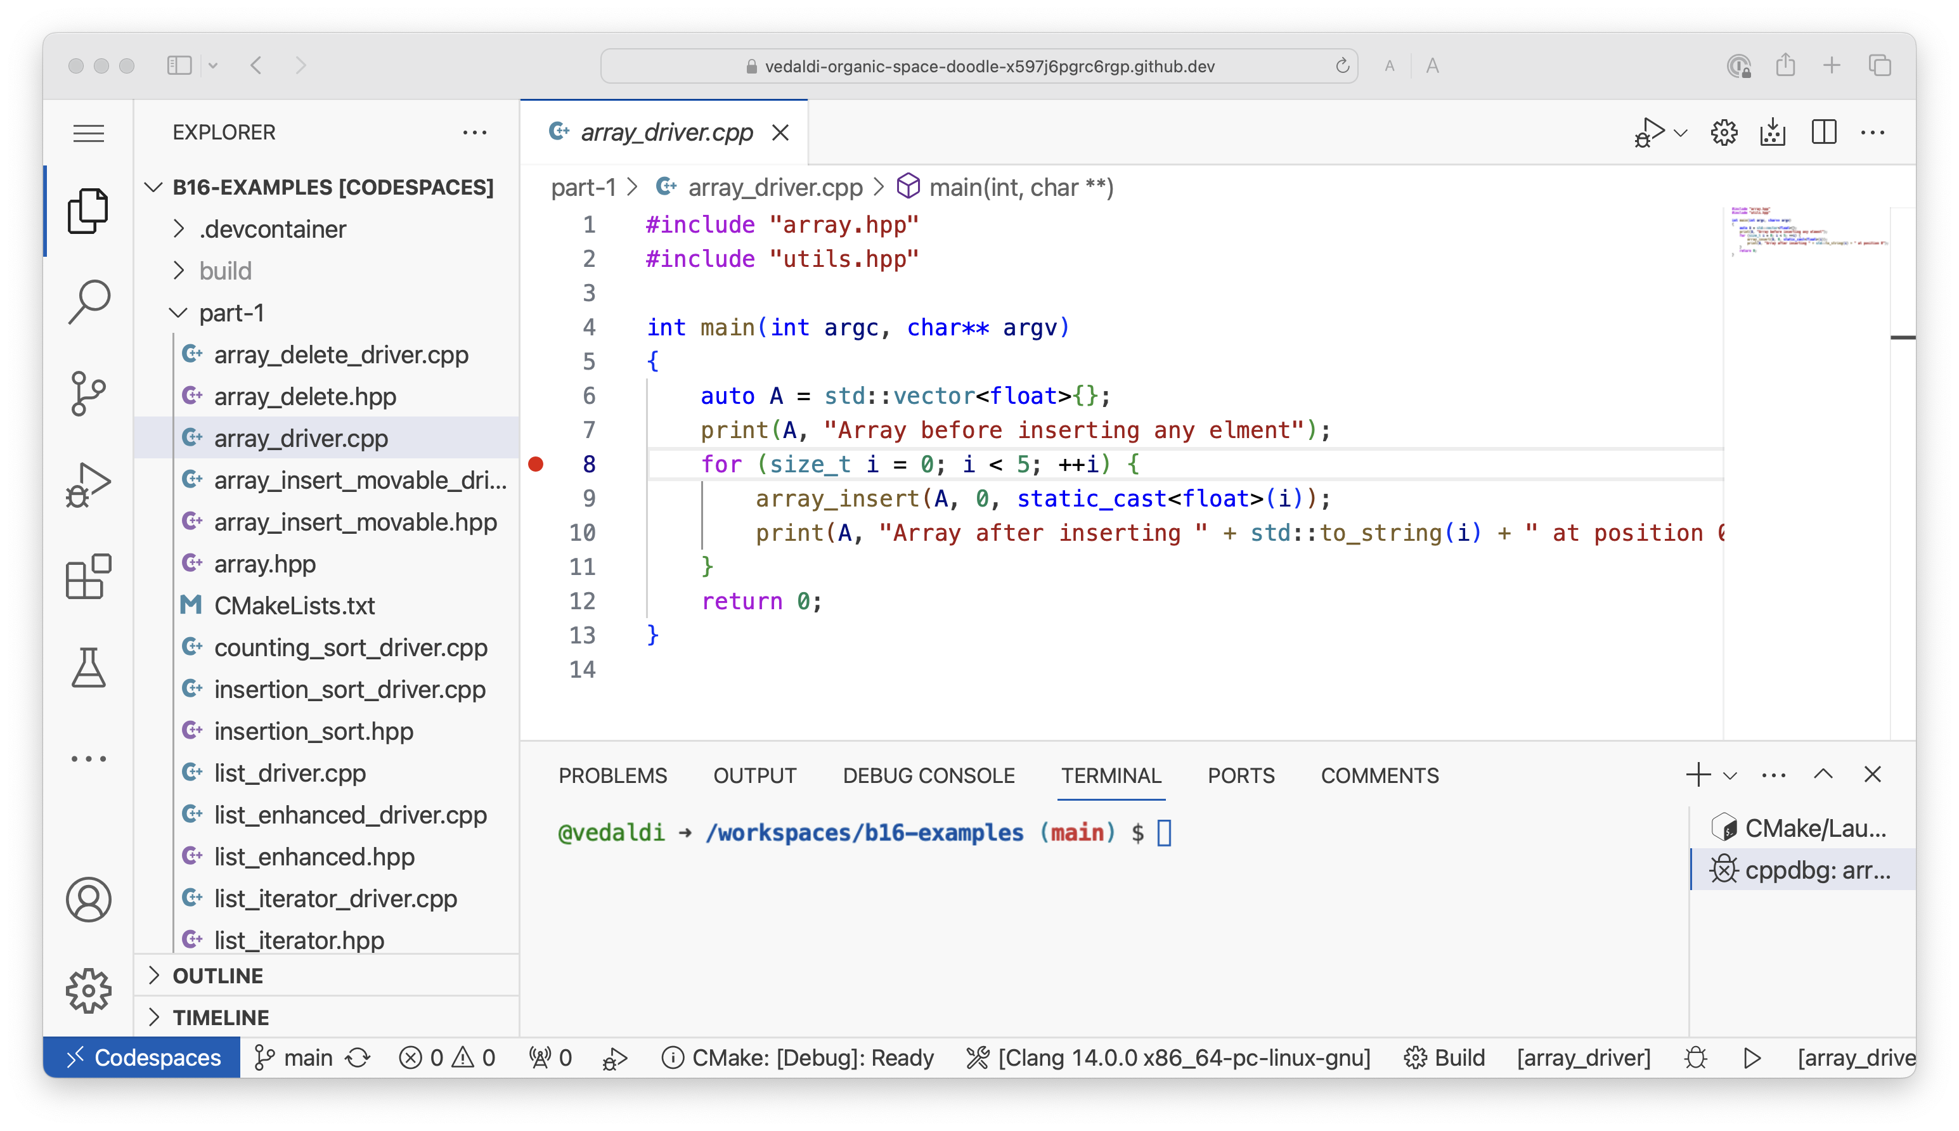Click the split editor right icon
This screenshot has width=1959, height=1131.
[x=1823, y=132]
